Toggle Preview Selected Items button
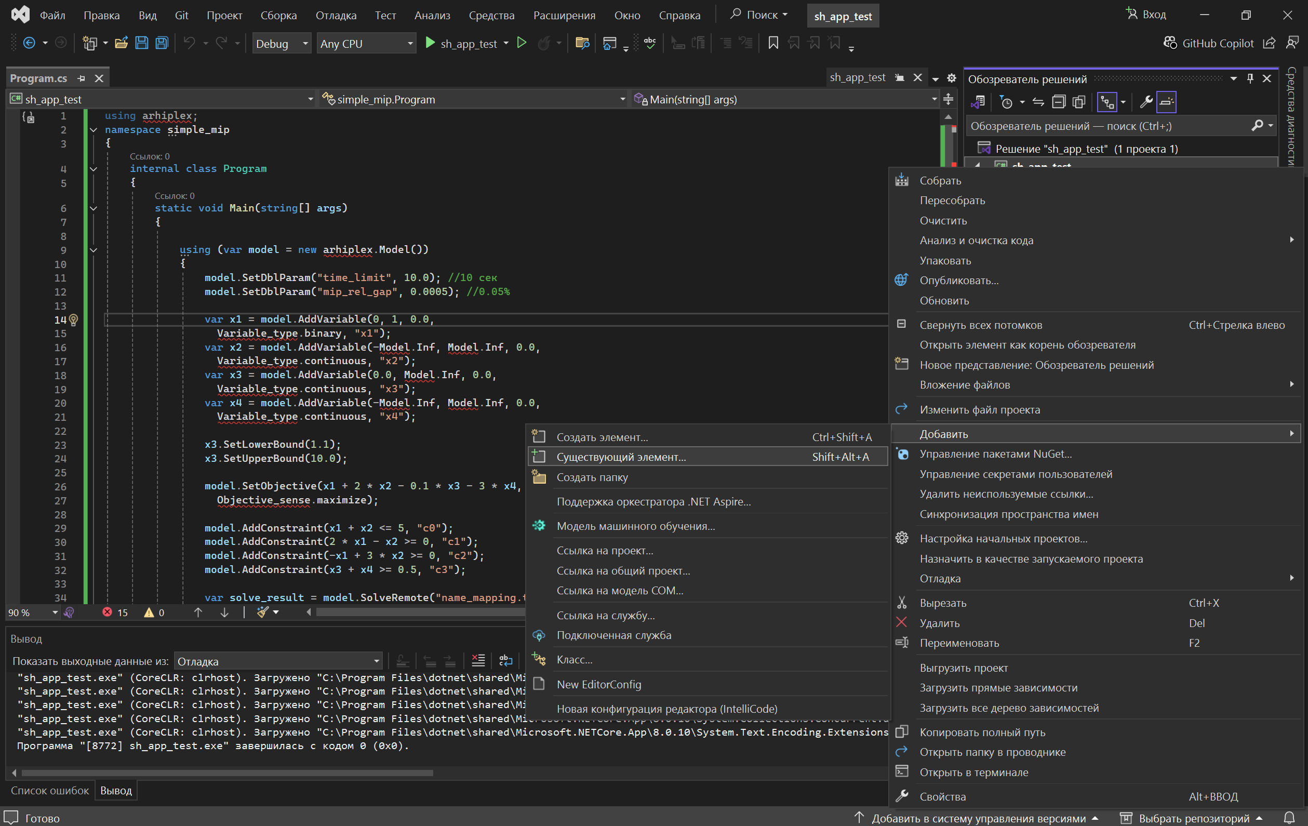The image size is (1308, 826). pos(1166,102)
